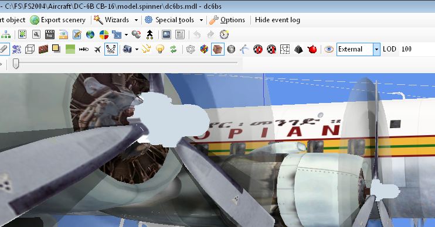Viewport: 435px width, 227px height.
Task: Click the blue compass normals icon
Action: pyautogui.click(x=244, y=49)
